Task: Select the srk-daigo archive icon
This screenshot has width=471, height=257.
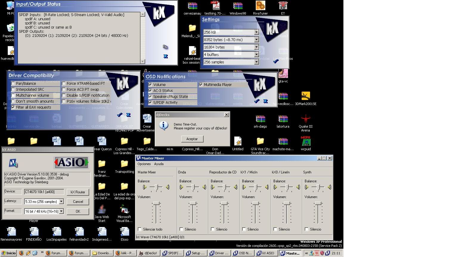Action: point(260,121)
